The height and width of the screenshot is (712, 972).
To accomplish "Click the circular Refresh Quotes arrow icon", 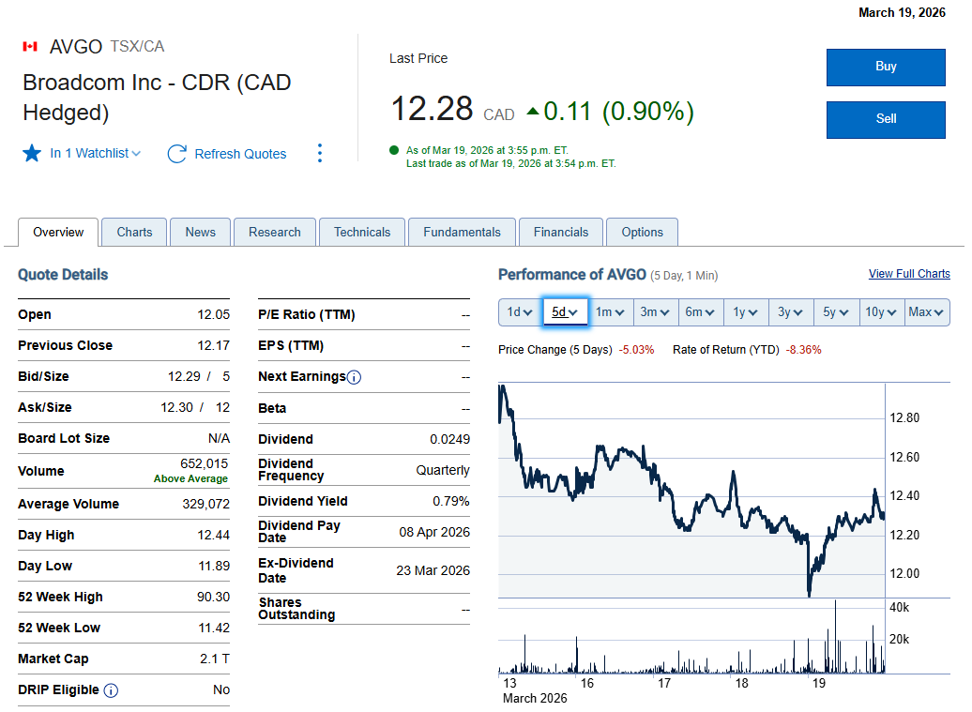I will click(176, 154).
